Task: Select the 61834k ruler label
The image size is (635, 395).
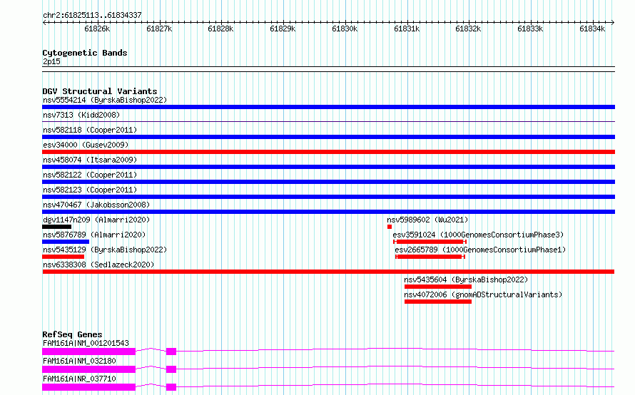Action: (x=592, y=29)
